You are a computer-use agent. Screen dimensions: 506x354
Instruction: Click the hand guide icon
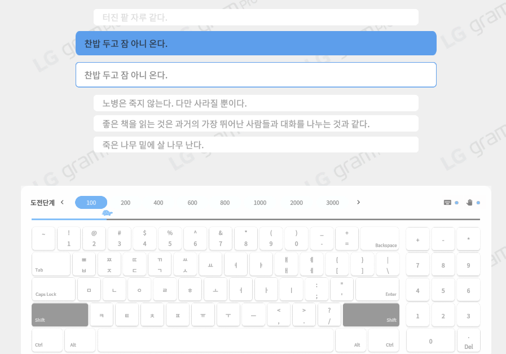click(470, 202)
